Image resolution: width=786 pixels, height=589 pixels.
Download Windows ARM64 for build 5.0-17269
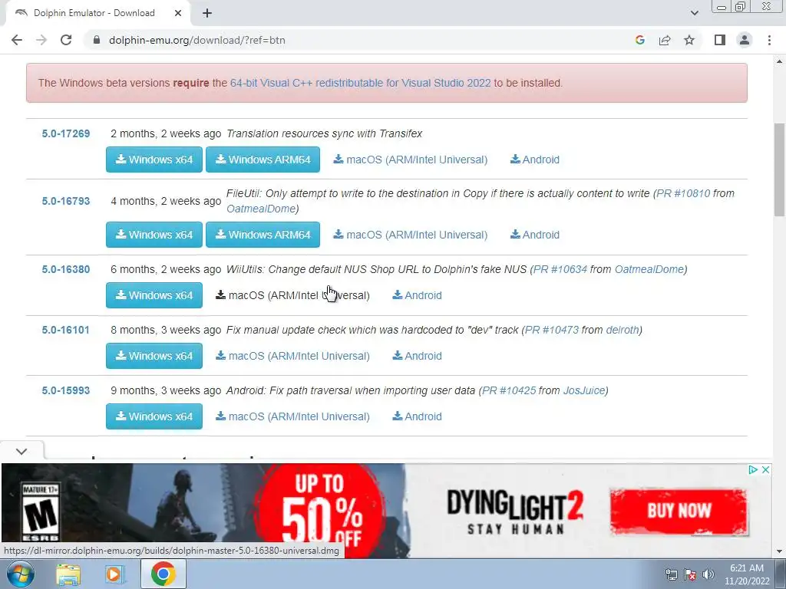tap(263, 160)
